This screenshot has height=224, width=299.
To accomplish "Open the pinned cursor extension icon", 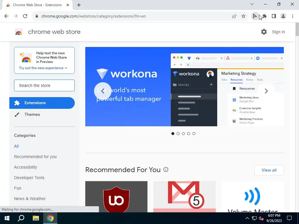I will click(255, 16).
